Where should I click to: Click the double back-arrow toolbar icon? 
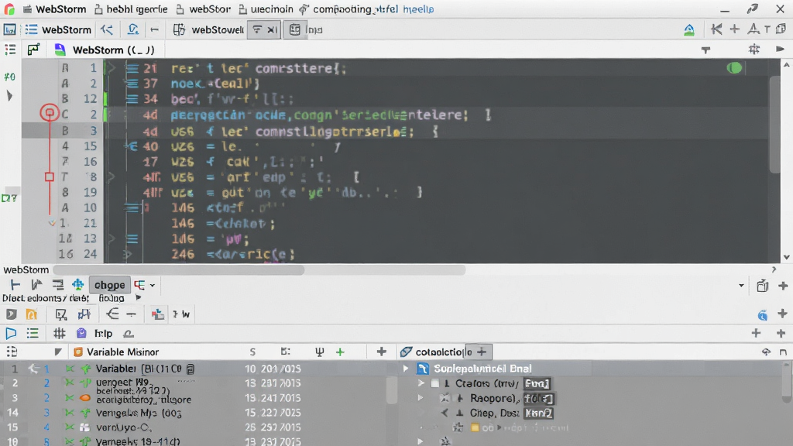(107, 30)
